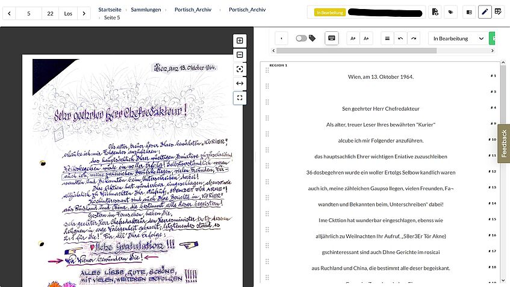Click line 'das hauptsachlich Ehrer wichtigen Eniative'
The width and height of the screenshot is (510, 287).
click(381, 156)
